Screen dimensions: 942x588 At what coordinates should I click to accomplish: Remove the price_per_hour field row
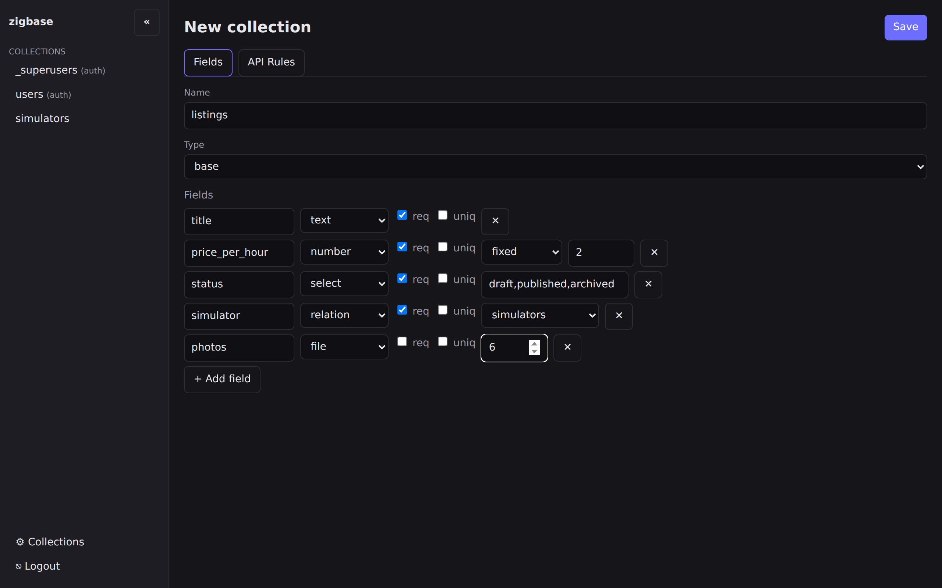click(x=654, y=253)
